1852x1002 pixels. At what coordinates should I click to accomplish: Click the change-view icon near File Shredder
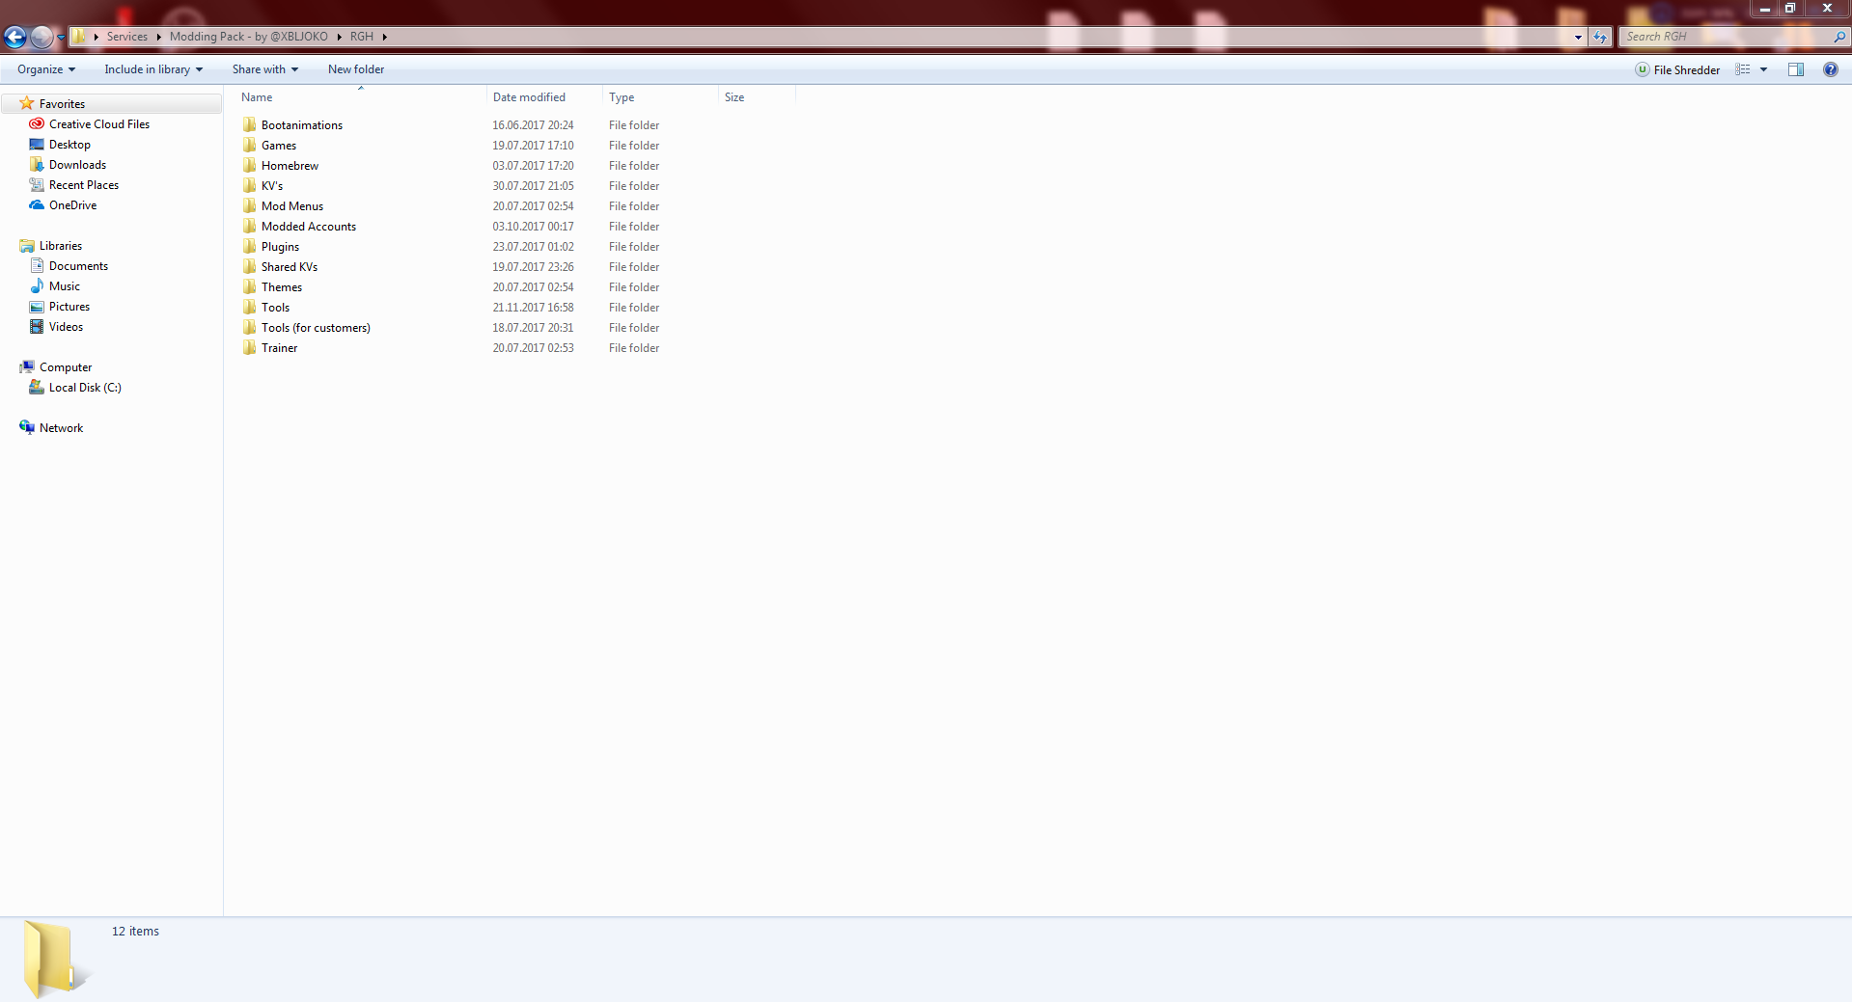1742,69
